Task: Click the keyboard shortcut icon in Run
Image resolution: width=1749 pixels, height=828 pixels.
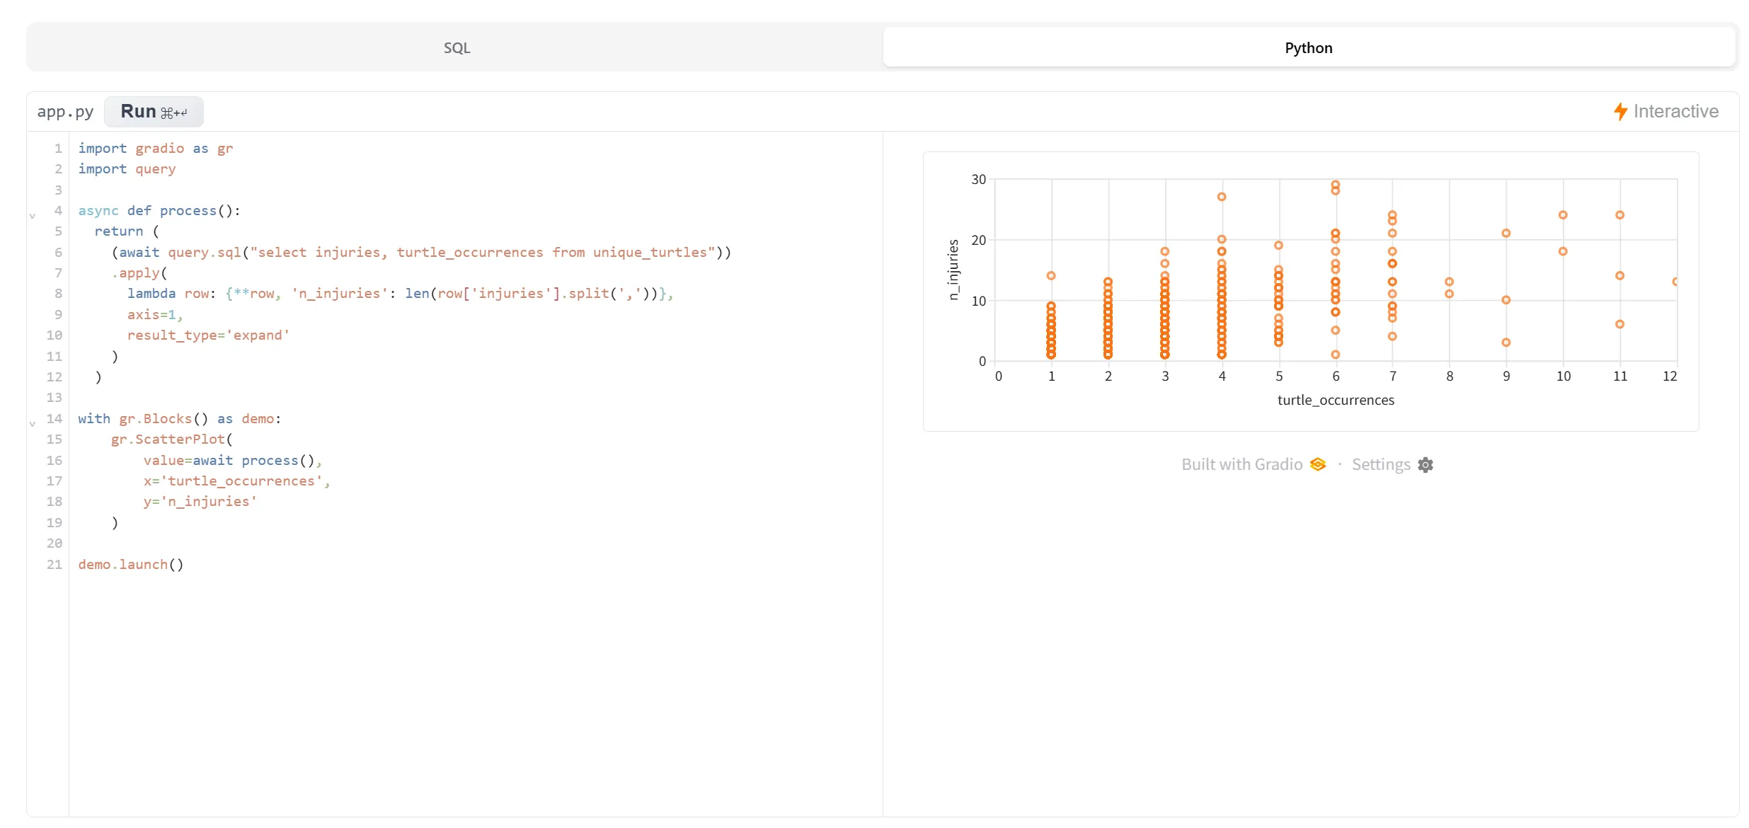Action: pos(174,113)
